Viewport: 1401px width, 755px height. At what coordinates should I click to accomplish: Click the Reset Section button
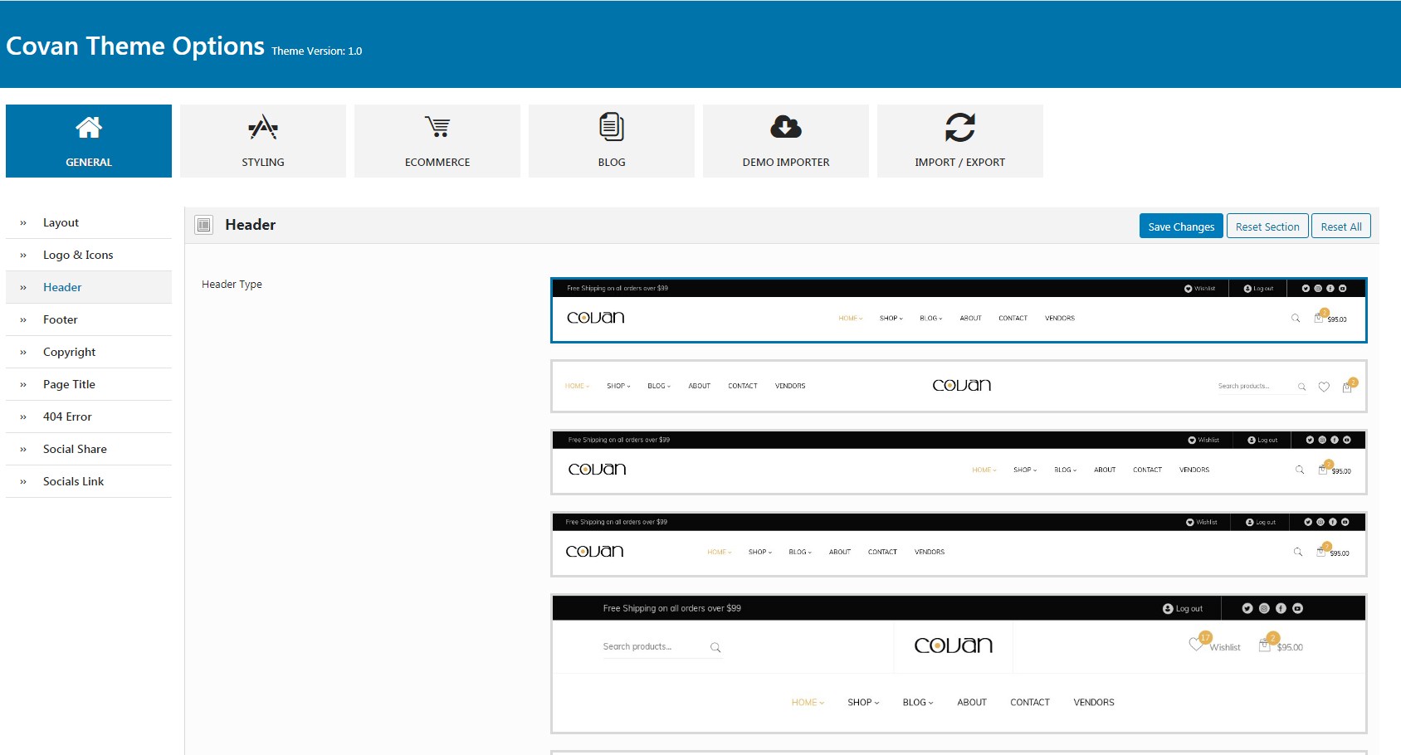[x=1267, y=226]
